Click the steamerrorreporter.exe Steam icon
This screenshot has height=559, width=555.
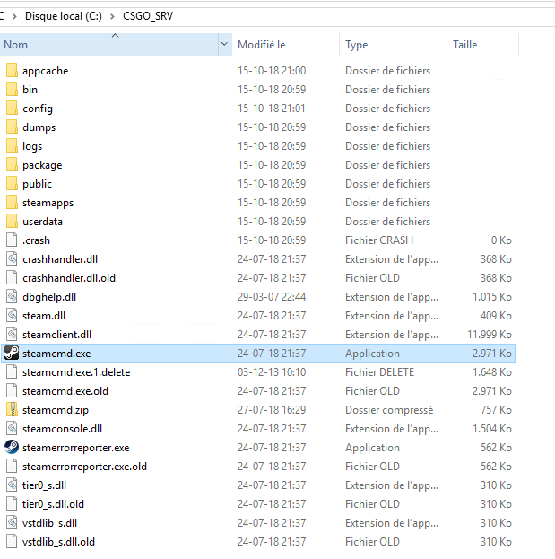[12, 448]
